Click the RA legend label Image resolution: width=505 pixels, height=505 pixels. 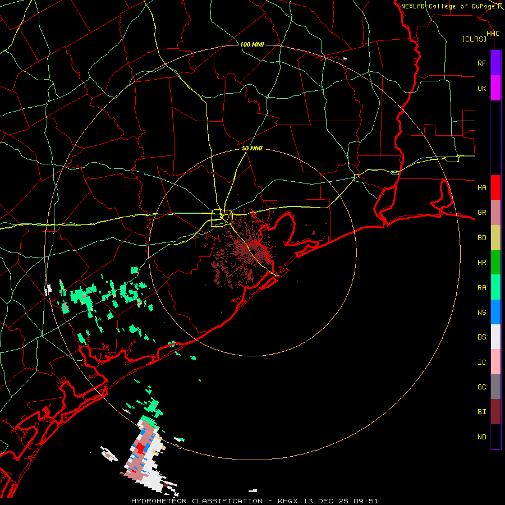482,288
